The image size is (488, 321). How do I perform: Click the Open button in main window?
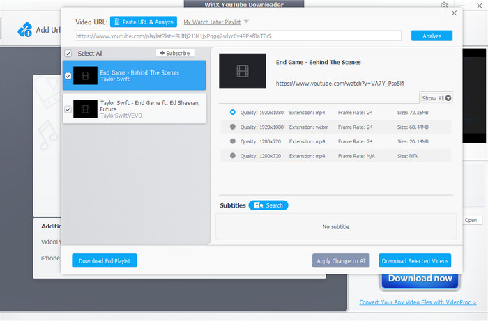[471, 220]
